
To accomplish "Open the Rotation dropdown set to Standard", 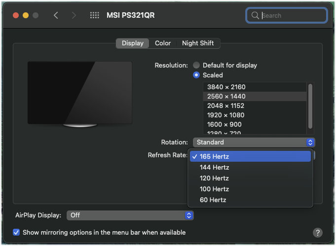I will 254,142.
